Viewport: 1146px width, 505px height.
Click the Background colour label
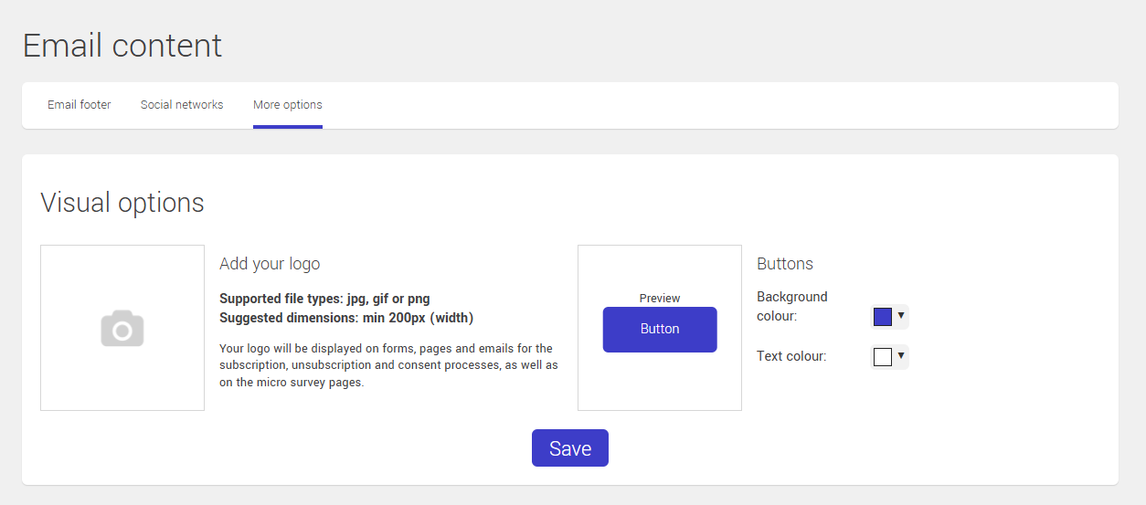coord(791,306)
